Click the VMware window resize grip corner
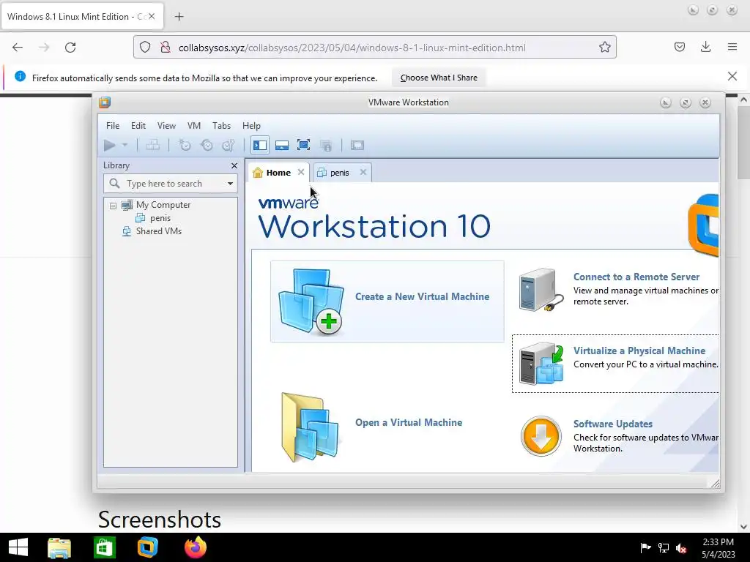 715,484
